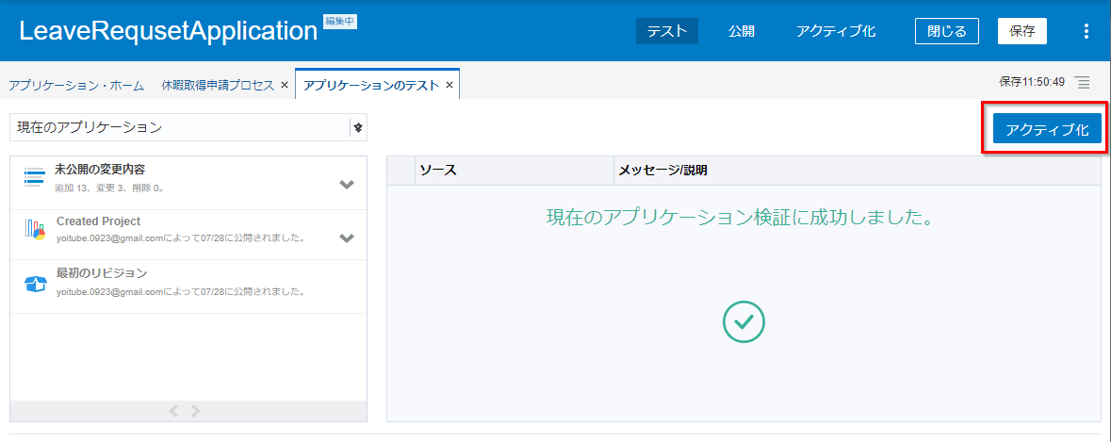
Task: Click the unpublished changes list icon
Action: click(35, 177)
